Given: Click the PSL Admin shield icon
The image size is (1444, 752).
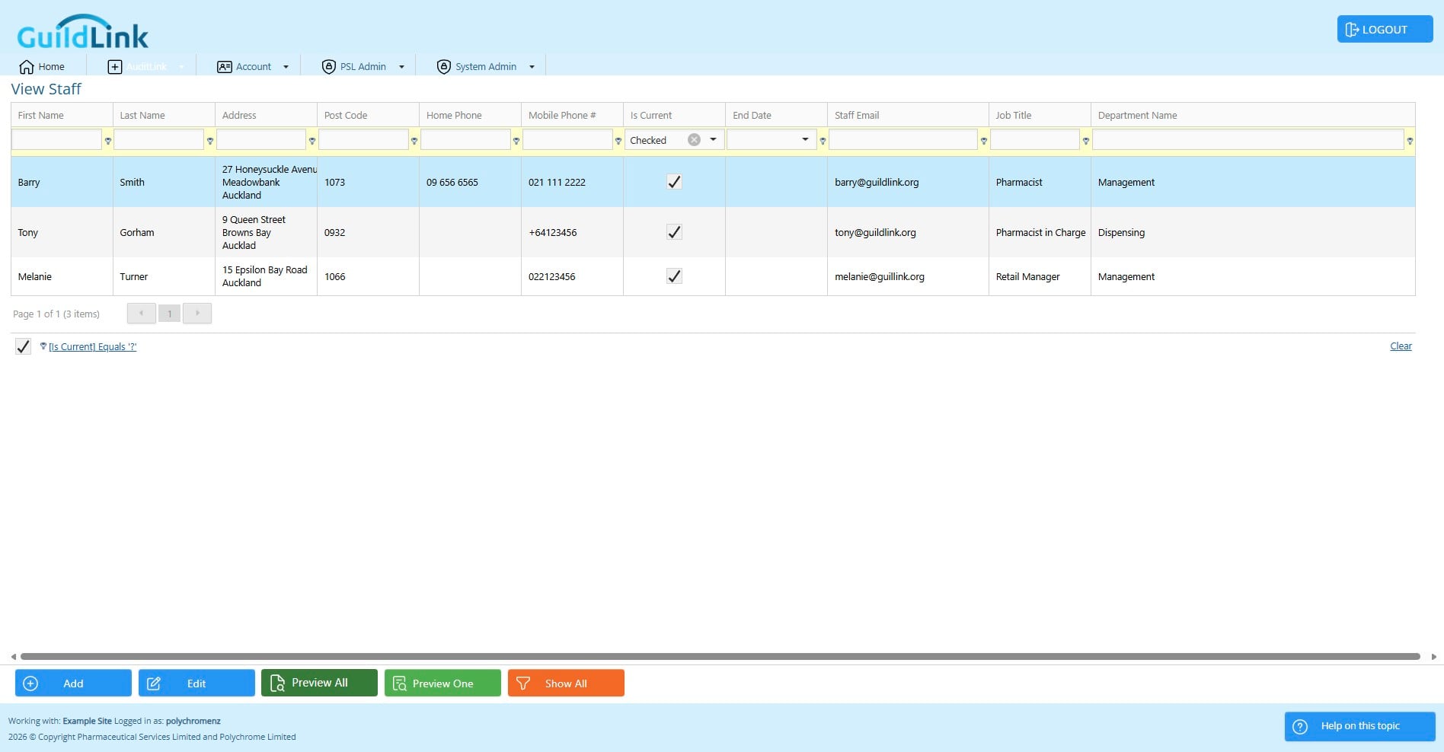Looking at the screenshot, I should [x=328, y=67].
